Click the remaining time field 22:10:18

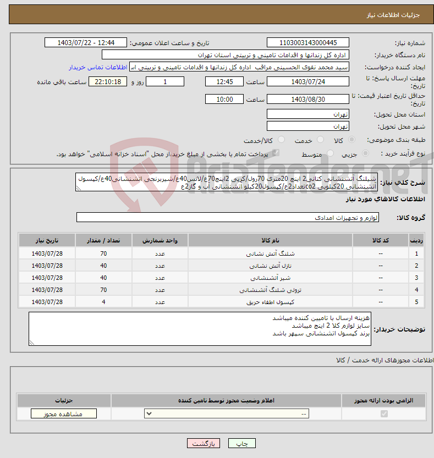point(108,82)
